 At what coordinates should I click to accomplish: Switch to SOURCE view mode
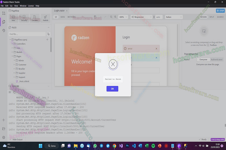pyautogui.click(x=220, y=17)
